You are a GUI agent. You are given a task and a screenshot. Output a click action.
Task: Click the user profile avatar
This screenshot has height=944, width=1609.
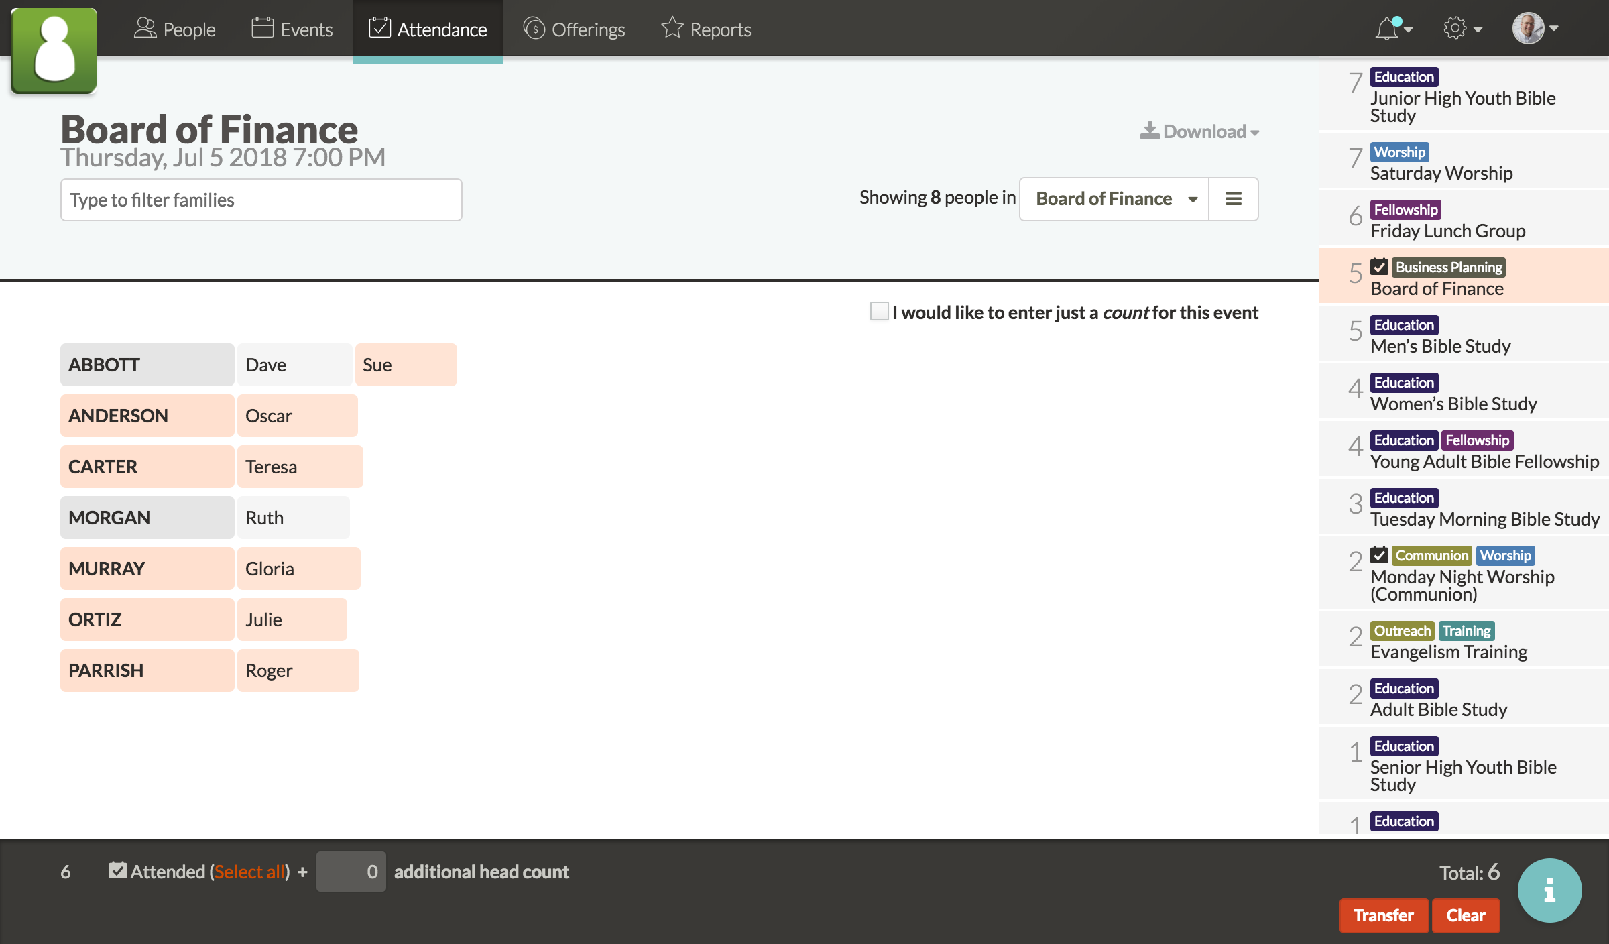[1528, 29]
